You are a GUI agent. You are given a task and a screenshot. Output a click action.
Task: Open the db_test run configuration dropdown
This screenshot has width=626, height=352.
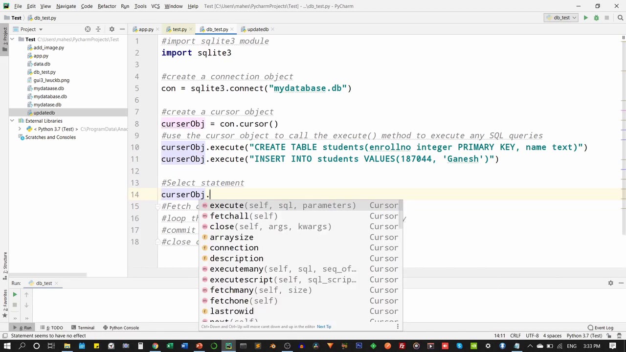tap(560, 18)
